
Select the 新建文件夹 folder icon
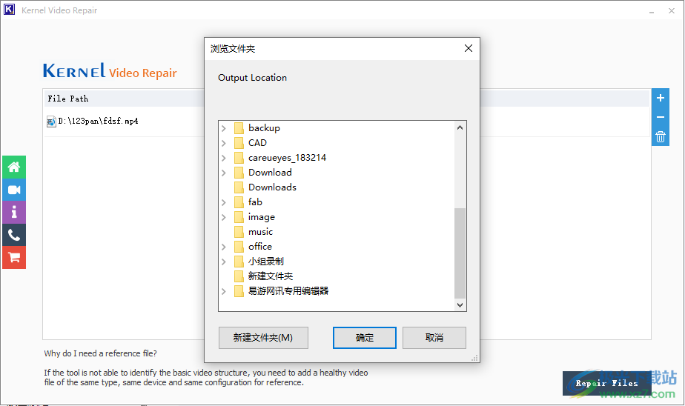pos(239,276)
